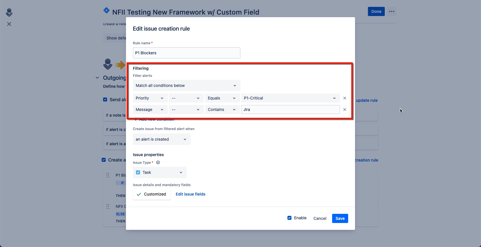The image size is (481, 247).
Task: Click the Jira message value field
Action: [291, 109]
